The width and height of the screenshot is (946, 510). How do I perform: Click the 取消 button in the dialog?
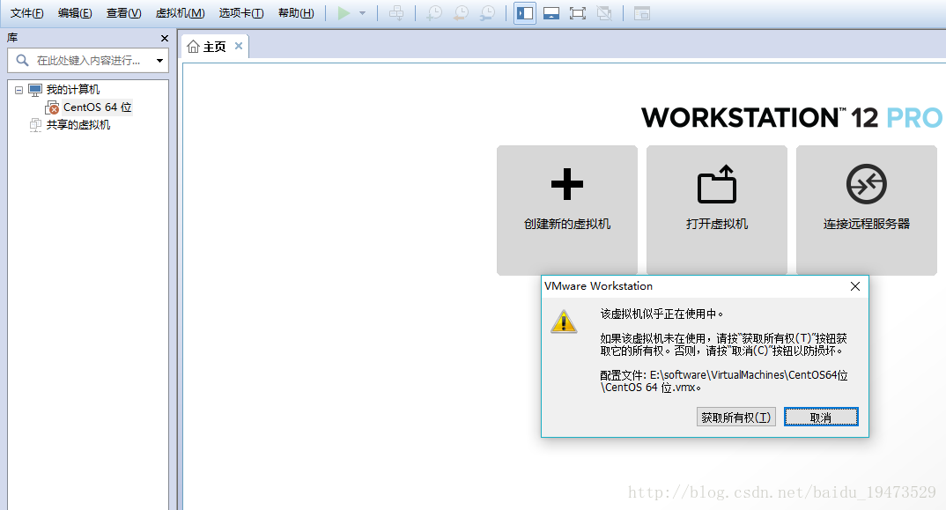(821, 417)
